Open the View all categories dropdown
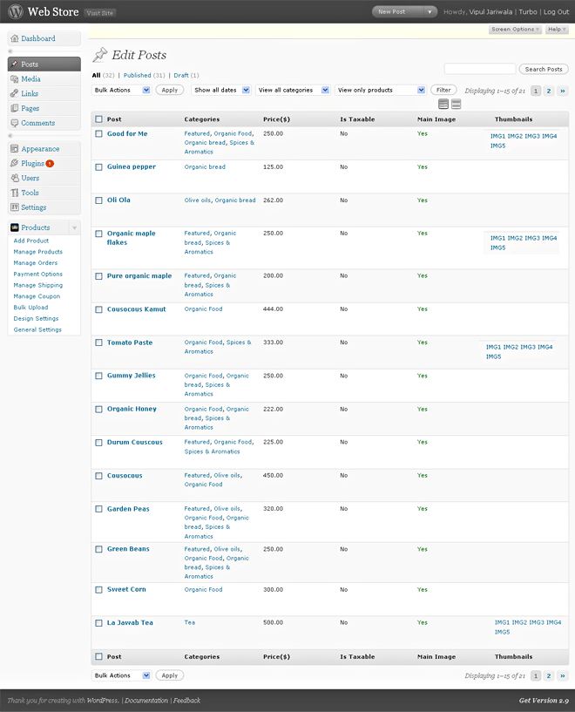The image size is (575, 712). click(293, 90)
